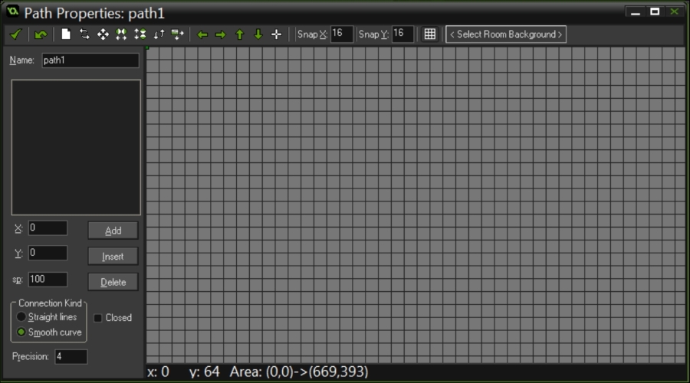Click the Snap X value field
Viewport: 690px width, 383px height.
[341, 34]
